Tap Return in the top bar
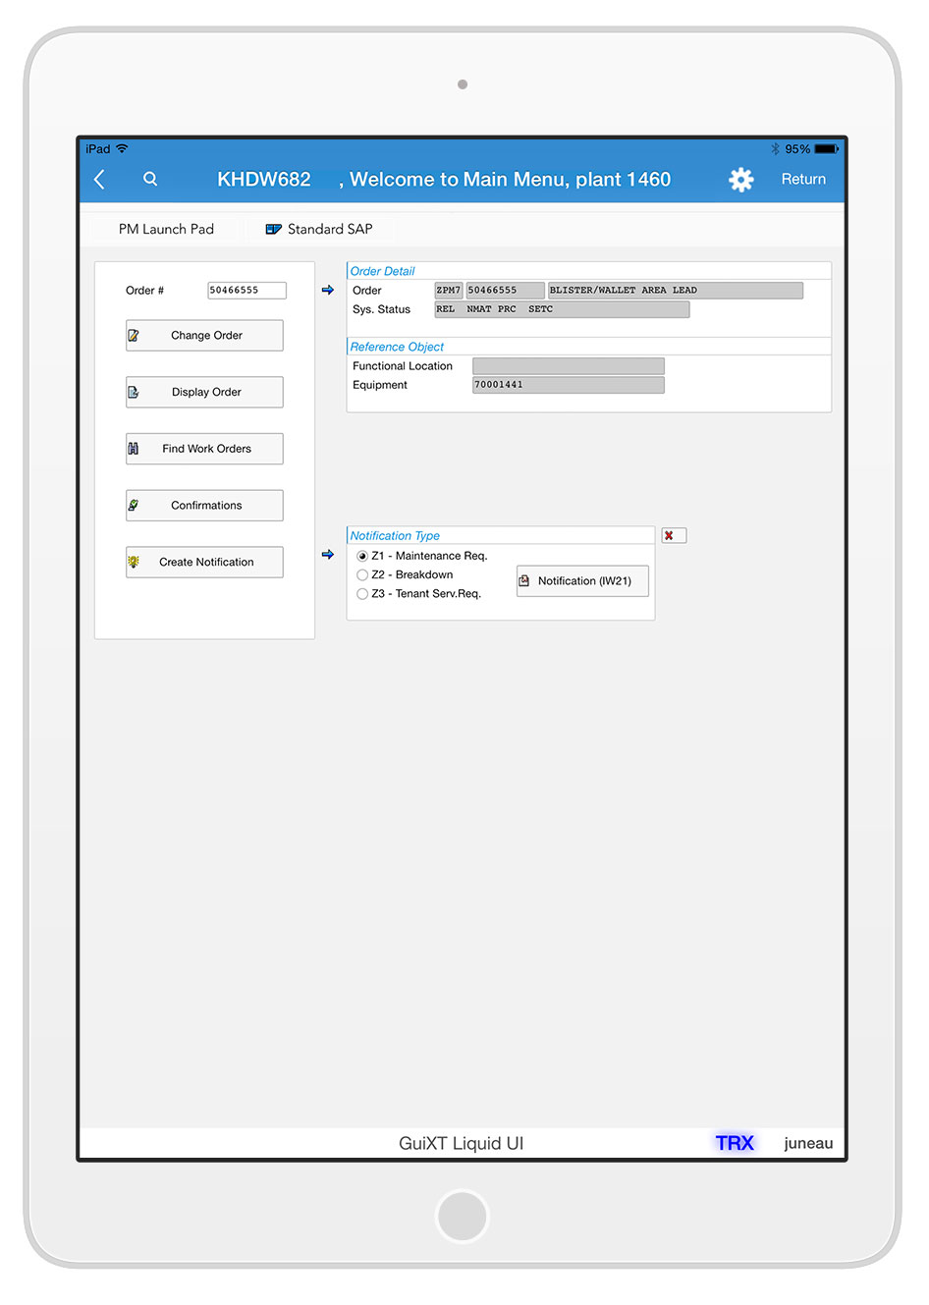Image resolution: width=929 pixels, height=1305 pixels. [x=802, y=180]
